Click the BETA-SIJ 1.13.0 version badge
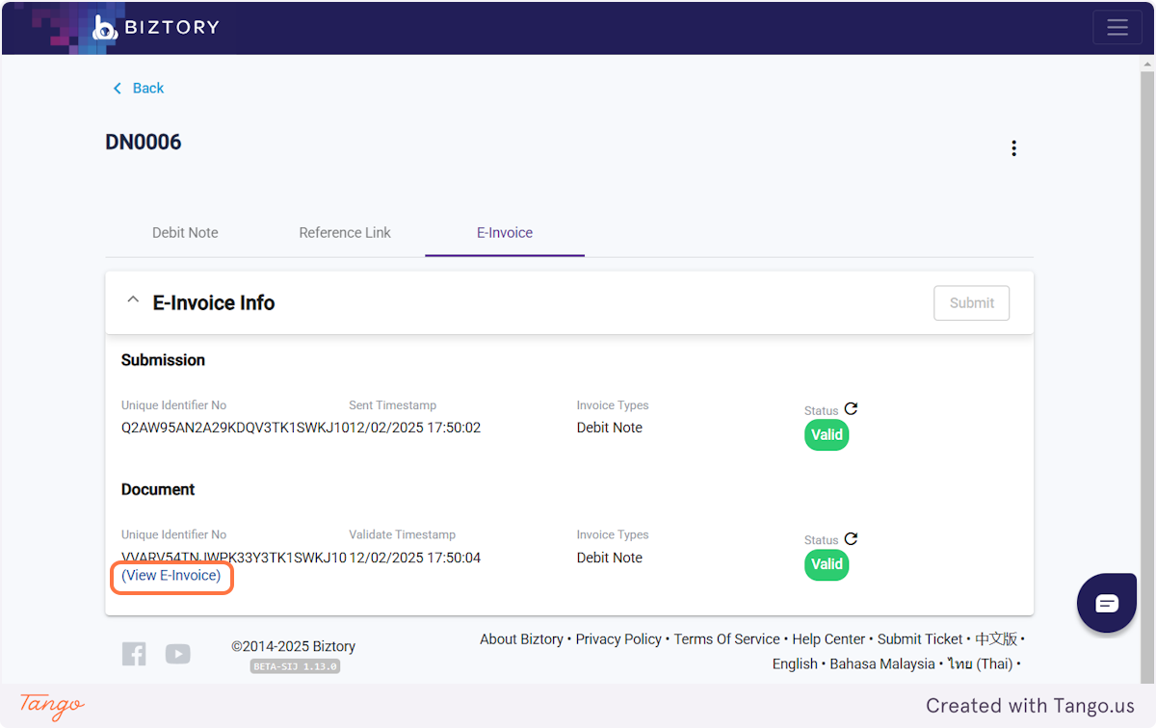 pos(295,666)
